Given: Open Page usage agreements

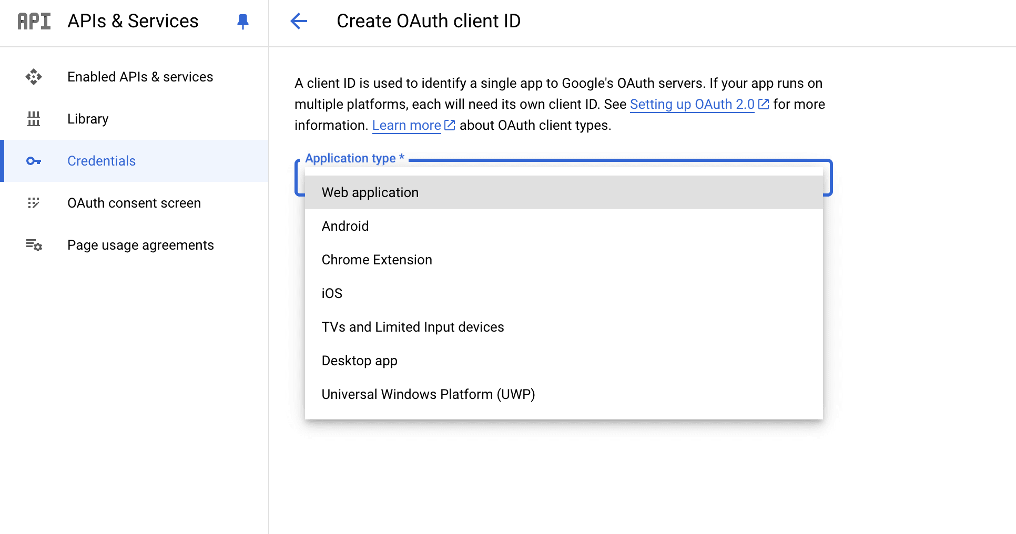Looking at the screenshot, I should (x=134, y=245).
